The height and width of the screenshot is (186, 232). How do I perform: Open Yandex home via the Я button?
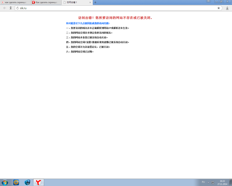click(11, 8)
